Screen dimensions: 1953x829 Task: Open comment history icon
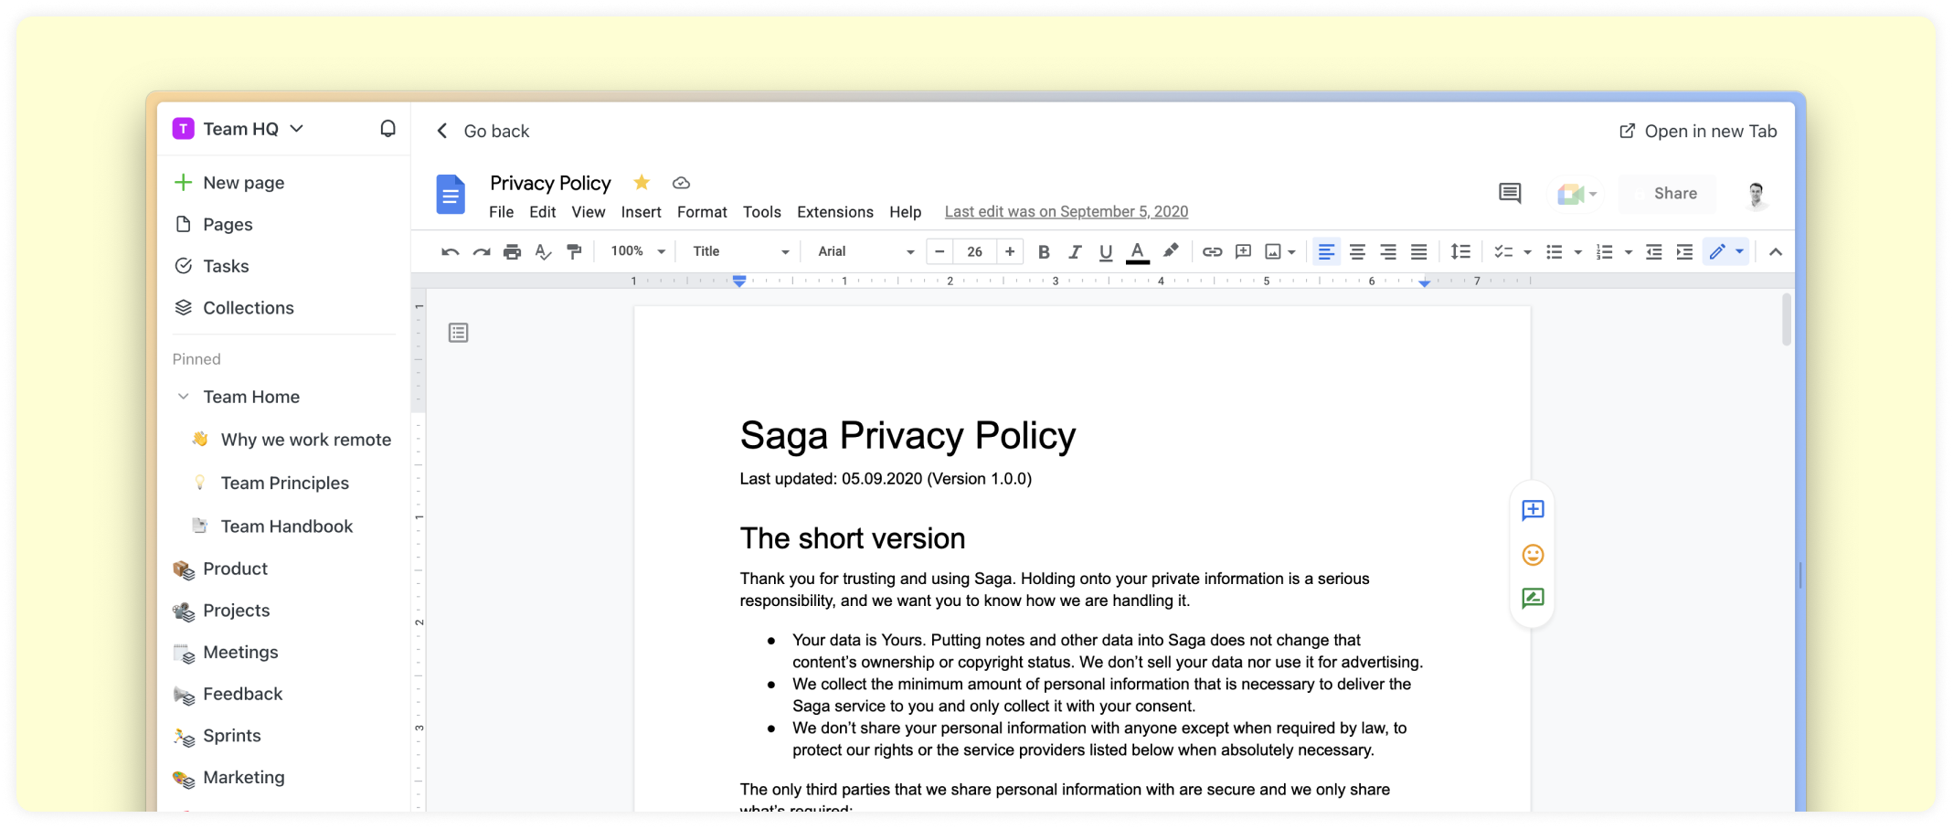tap(1509, 193)
